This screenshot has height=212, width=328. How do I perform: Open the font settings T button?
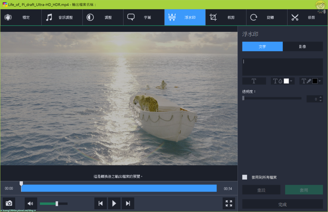pyautogui.click(x=254, y=81)
